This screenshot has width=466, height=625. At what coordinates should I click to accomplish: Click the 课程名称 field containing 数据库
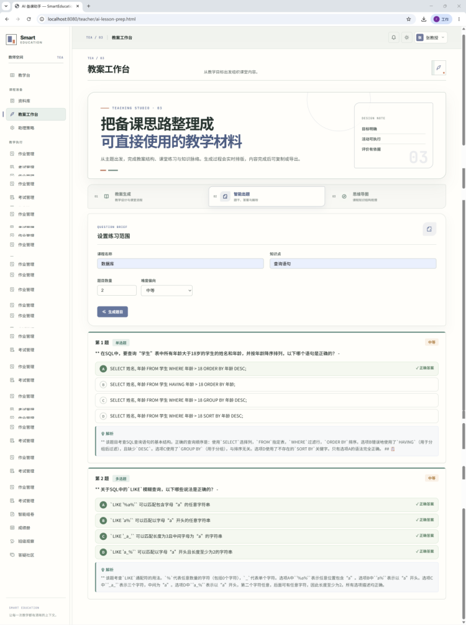tap(180, 263)
